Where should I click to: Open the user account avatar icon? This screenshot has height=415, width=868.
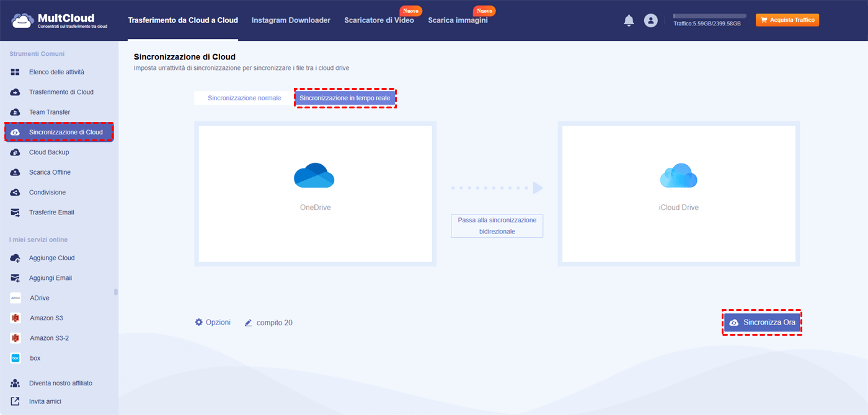650,20
